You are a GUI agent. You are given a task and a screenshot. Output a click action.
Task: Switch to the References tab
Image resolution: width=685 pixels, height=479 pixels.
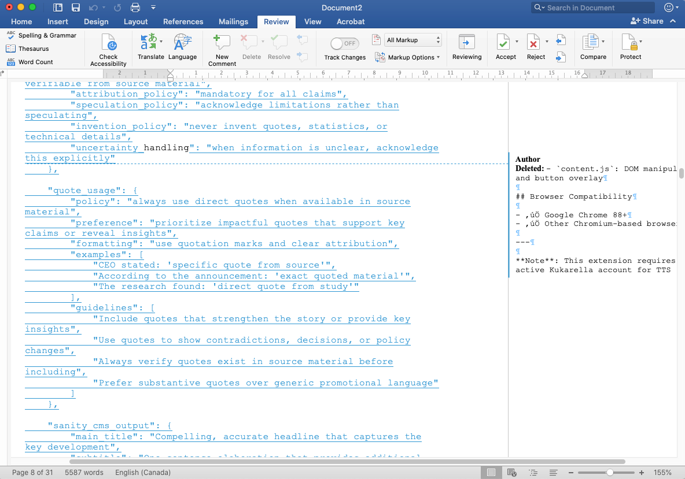[x=183, y=21]
